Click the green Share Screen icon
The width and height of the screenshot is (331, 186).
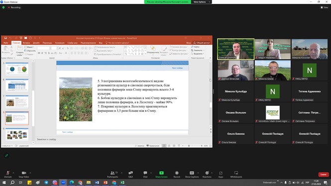(161, 173)
